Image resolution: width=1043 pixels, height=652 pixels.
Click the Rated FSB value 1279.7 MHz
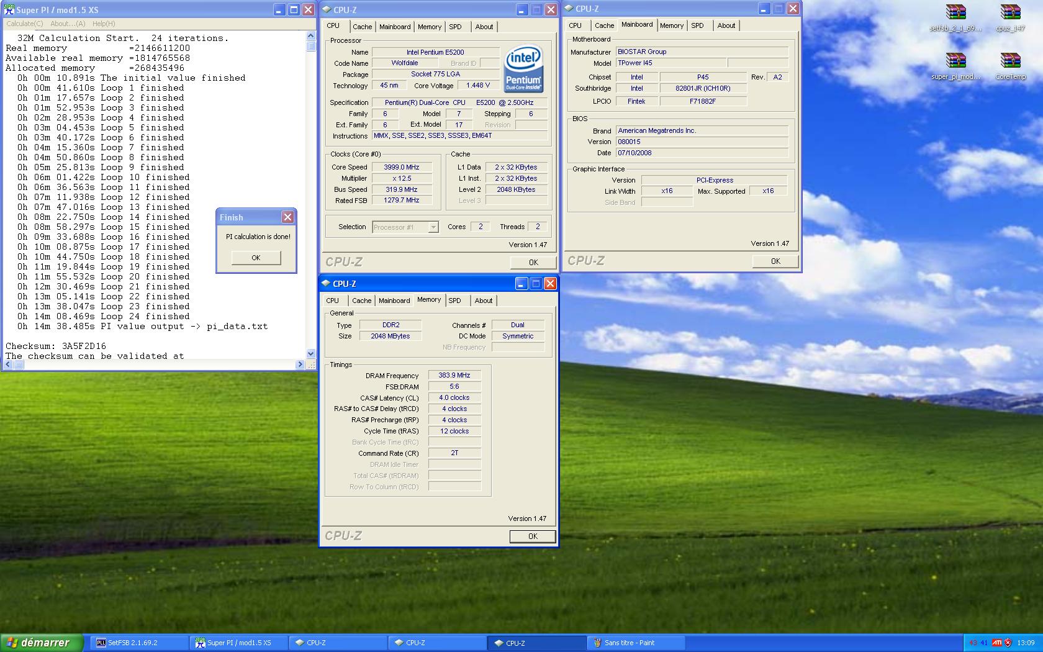click(402, 200)
